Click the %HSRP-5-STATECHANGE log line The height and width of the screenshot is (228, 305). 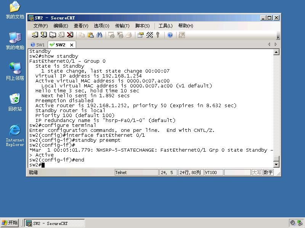(151, 150)
